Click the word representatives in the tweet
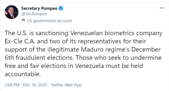Image resolution: width=169 pixels, height=91 pixels. point(99,42)
